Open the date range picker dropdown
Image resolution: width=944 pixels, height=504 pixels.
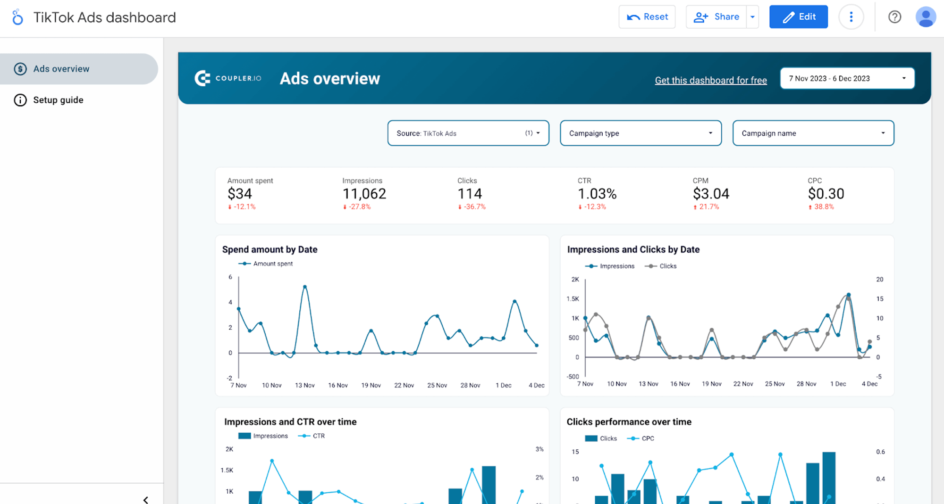pos(847,78)
